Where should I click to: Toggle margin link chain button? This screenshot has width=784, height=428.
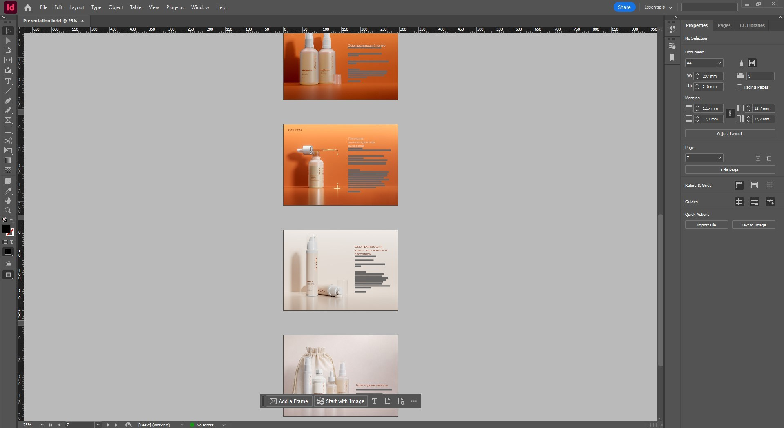coord(730,113)
